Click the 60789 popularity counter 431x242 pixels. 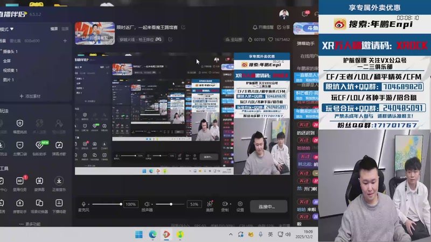[257, 39]
